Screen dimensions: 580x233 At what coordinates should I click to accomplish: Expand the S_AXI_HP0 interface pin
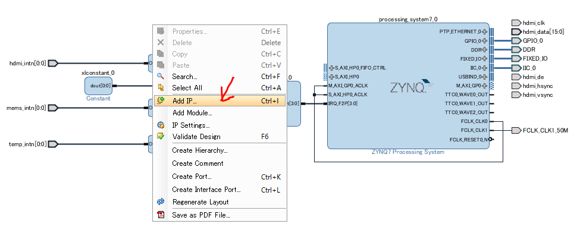331,77
